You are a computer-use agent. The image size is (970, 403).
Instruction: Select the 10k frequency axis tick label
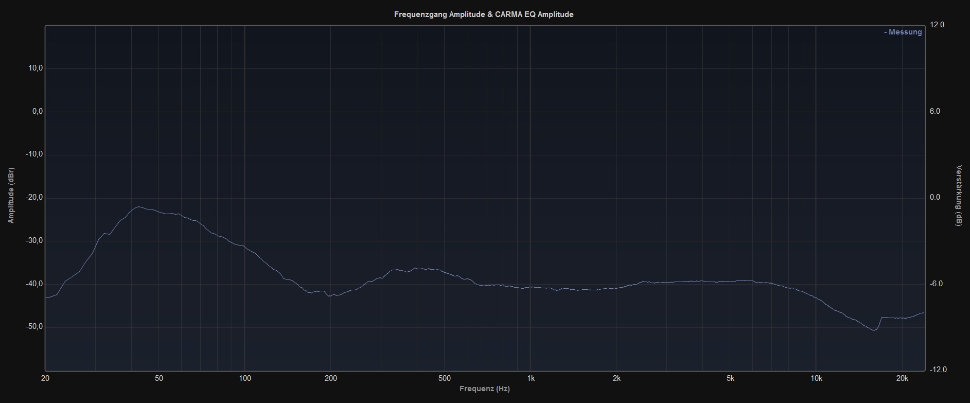coord(816,378)
